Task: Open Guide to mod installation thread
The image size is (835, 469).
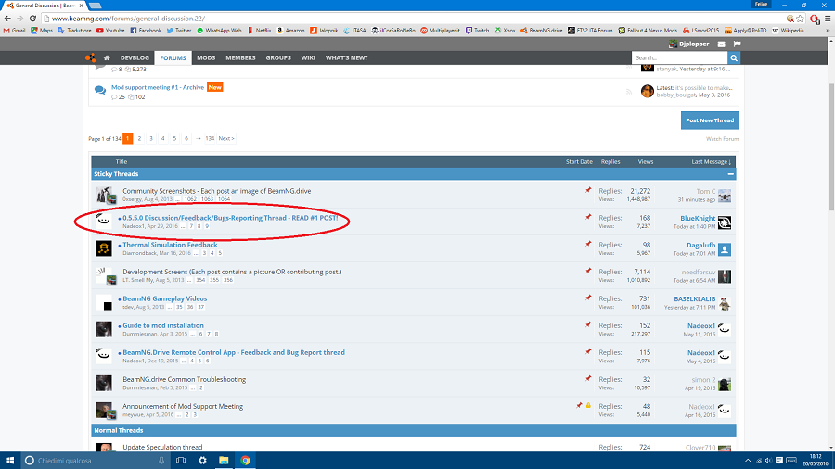Action: click(x=163, y=325)
